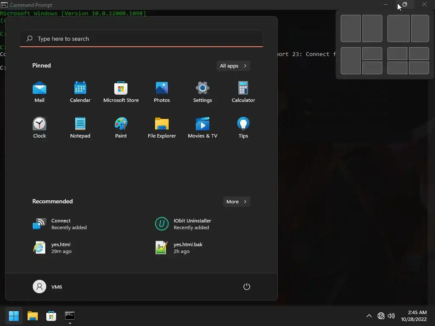Open the VM6 user account menu
This screenshot has height=326, width=435.
(x=48, y=287)
